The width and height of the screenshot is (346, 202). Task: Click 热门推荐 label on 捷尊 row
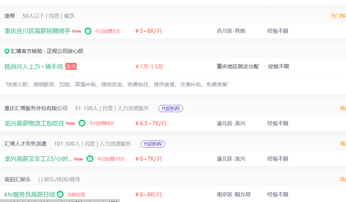coord(338,16)
